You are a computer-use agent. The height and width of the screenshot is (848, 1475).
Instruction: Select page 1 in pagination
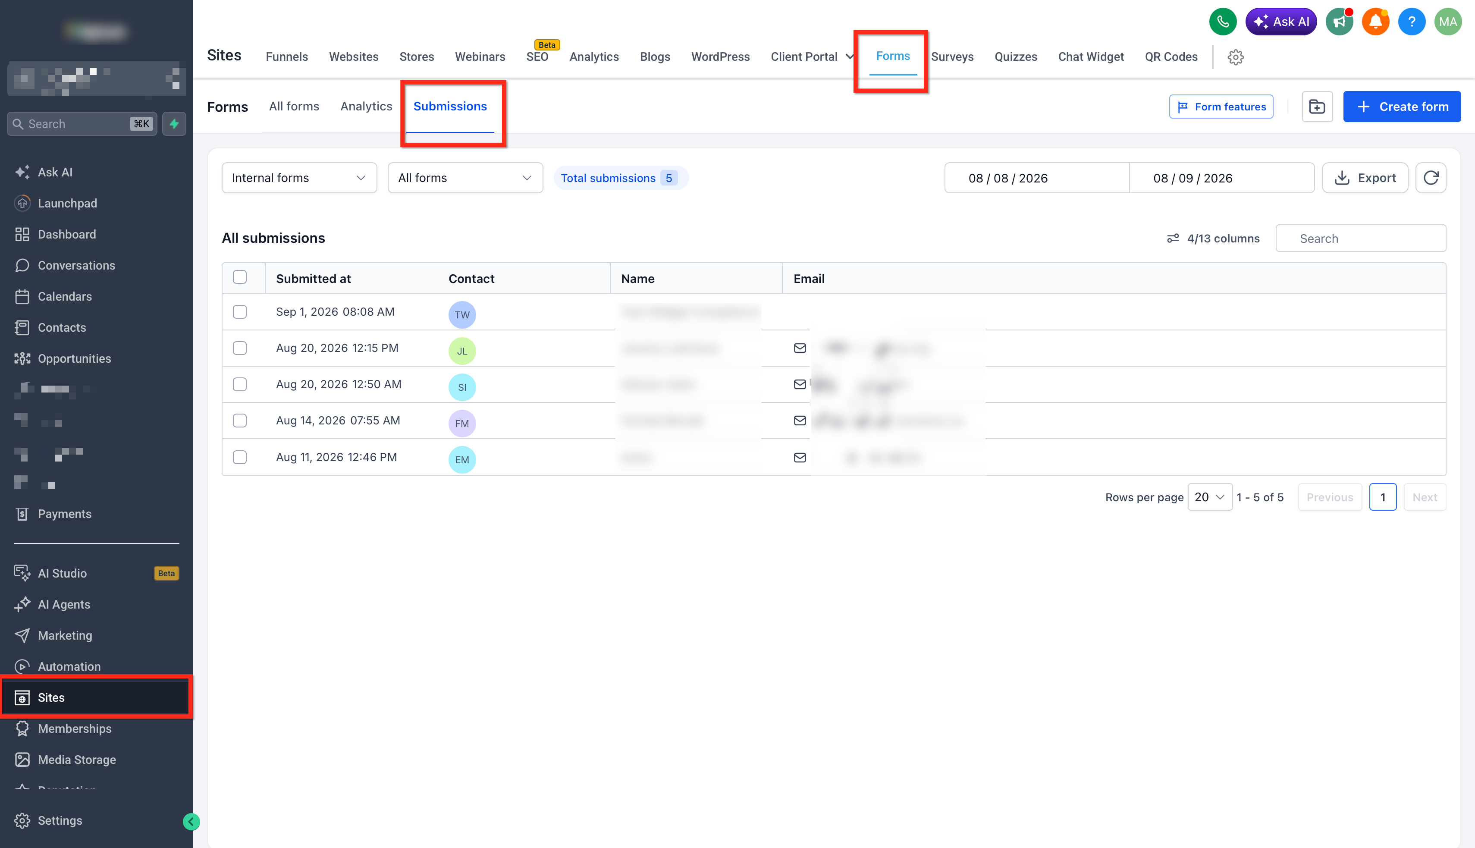coord(1382,497)
